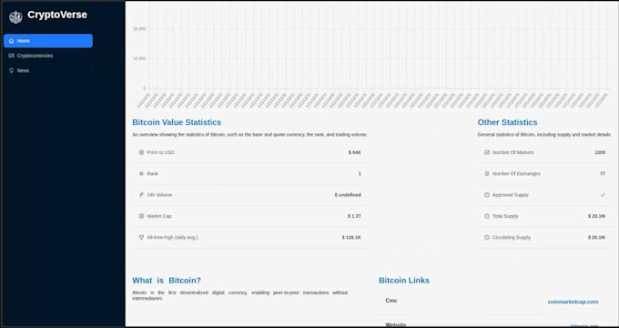Click the Home house icon
Image resolution: width=619 pixels, height=328 pixels.
(12, 41)
